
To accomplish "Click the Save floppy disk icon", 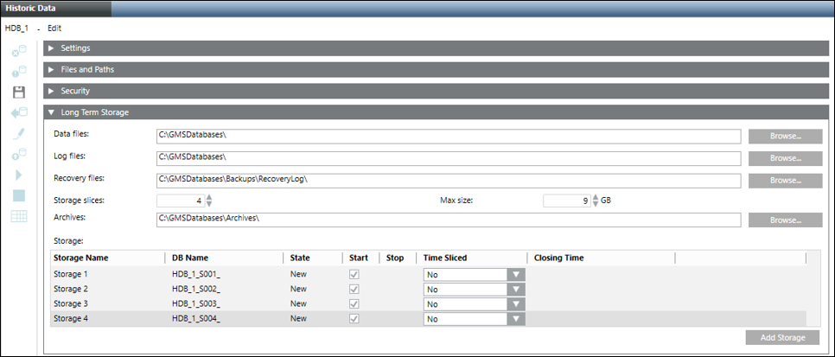I will (x=18, y=92).
